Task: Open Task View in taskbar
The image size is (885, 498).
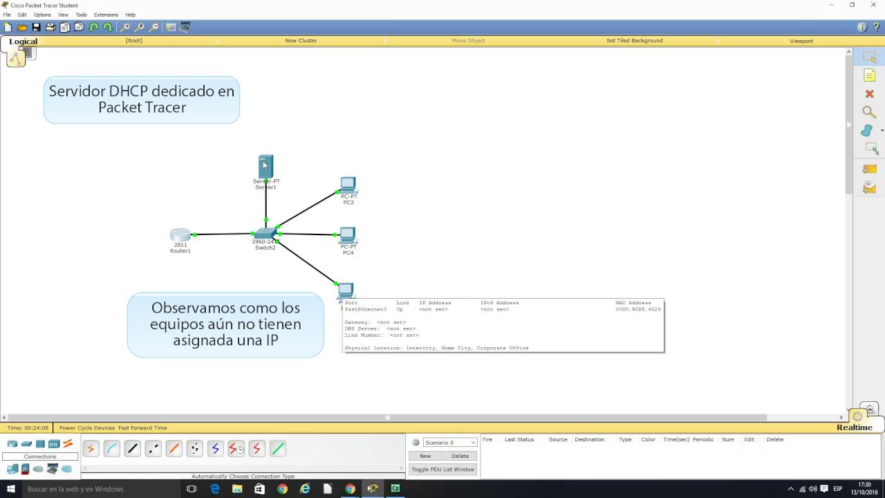Action: point(192,489)
